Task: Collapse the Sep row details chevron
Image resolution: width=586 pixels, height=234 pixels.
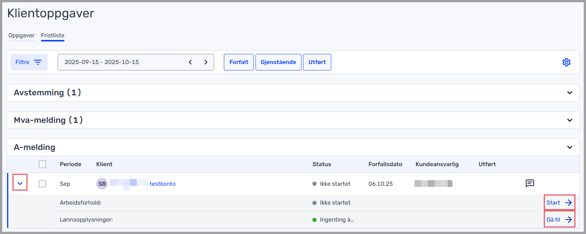Action: [x=20, y=184]
